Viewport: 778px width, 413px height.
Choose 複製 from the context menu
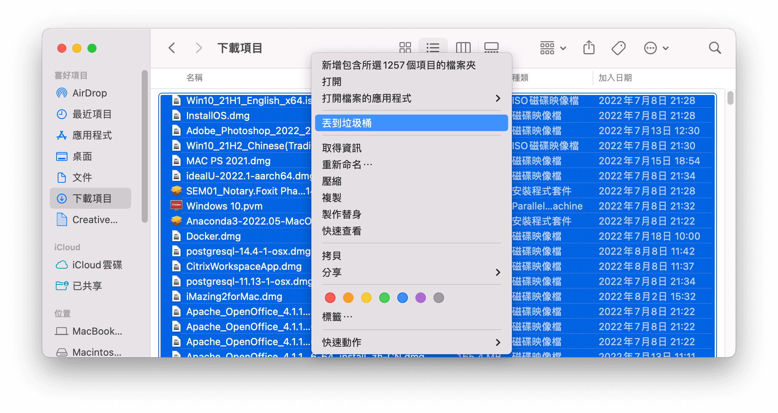[411, 198]
